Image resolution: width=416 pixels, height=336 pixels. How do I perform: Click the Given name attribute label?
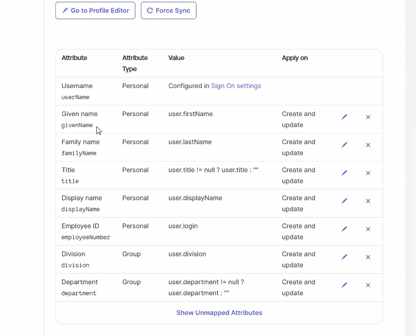pyautogui.click(x=80, y=114)
